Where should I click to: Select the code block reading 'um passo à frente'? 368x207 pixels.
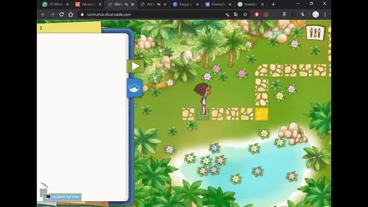pyautogui.click(x=63, y=197)
